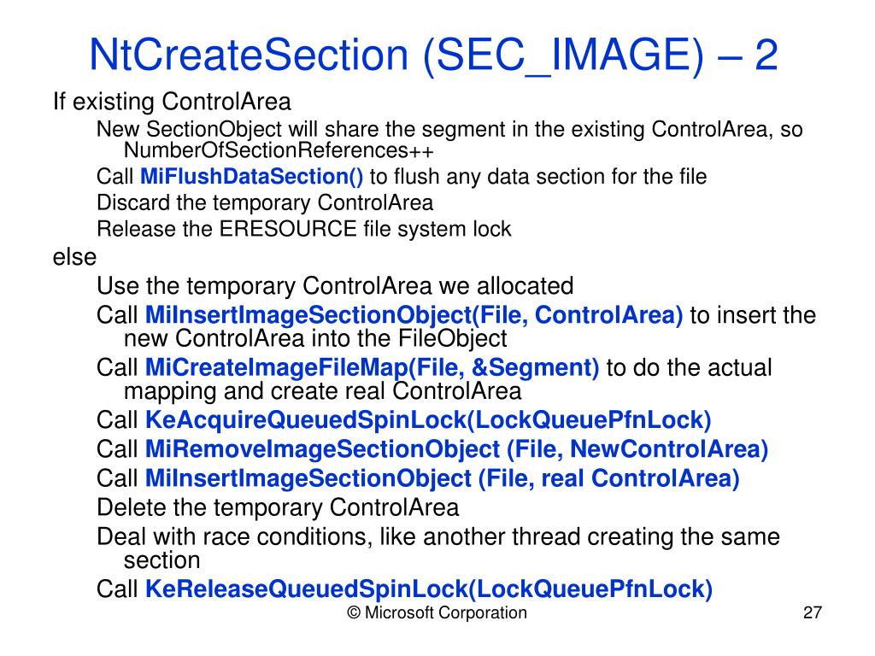Click 'Release the ERESOURCE file system lock'

303,229
